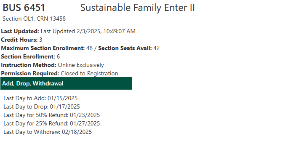Click Last Day for 25% Refund line
Image resolution: width=296 pixels, height=157 pixels.
pyautogui.click(x=51, y=124)
